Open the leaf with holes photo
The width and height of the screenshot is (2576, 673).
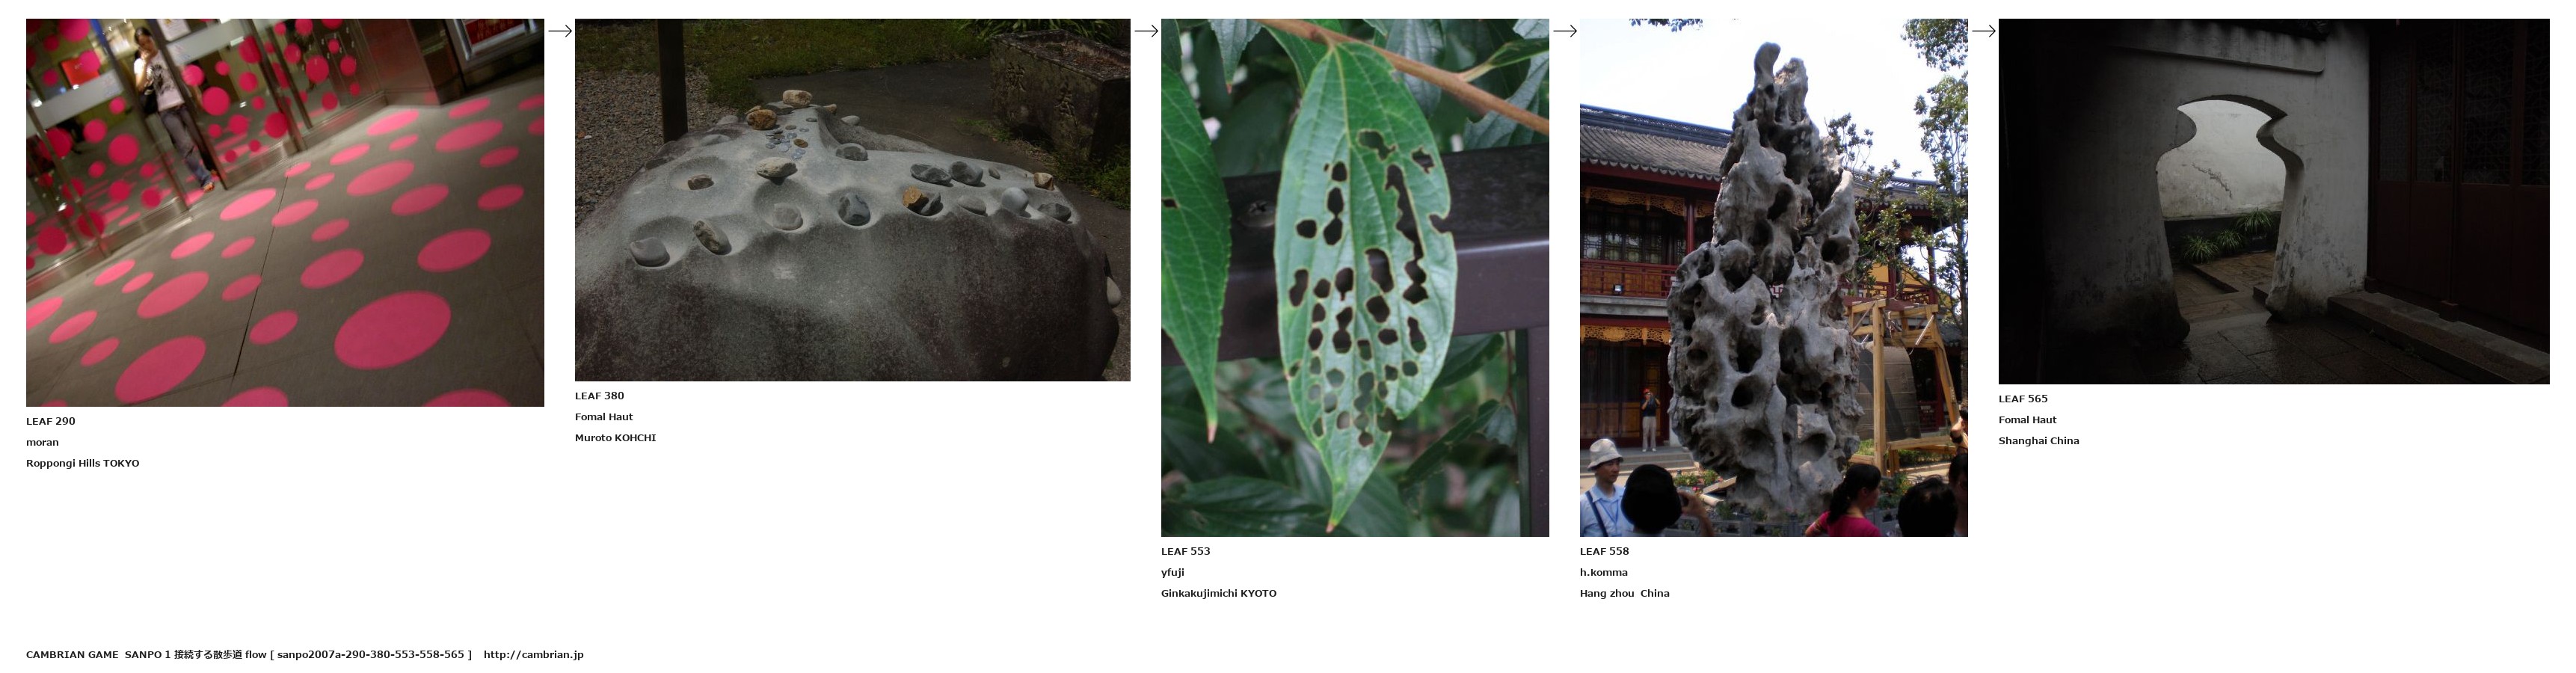click(1355, 277)
